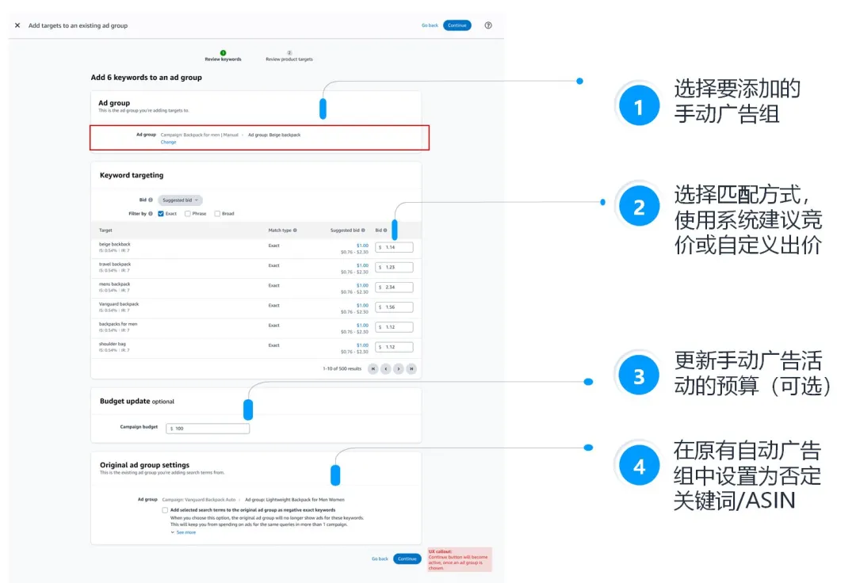The image size is (856, 583).
Task: Check Add selected search terms as negative keywords
Action: (x=165, y=510)
